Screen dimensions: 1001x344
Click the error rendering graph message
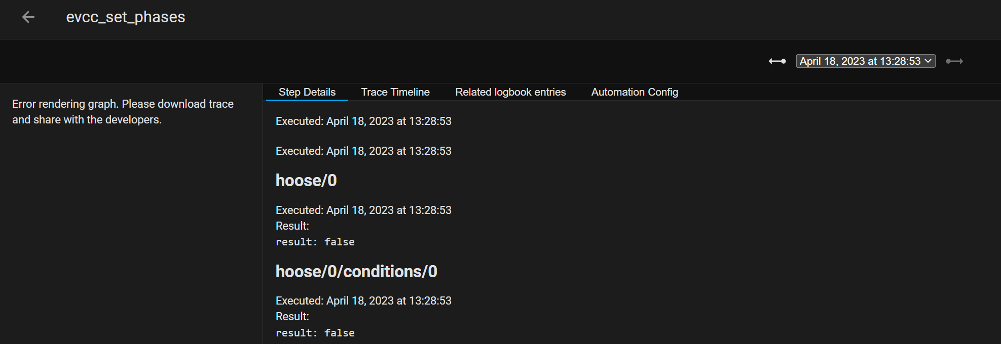point(122,111)
